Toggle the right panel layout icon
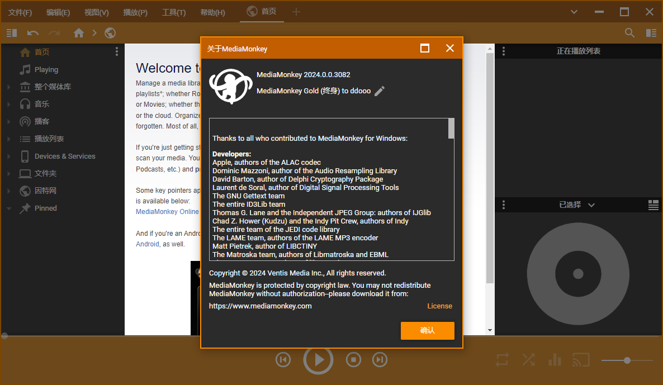The width and height of the screenshot is (663, 385). [x=651, y=33]
